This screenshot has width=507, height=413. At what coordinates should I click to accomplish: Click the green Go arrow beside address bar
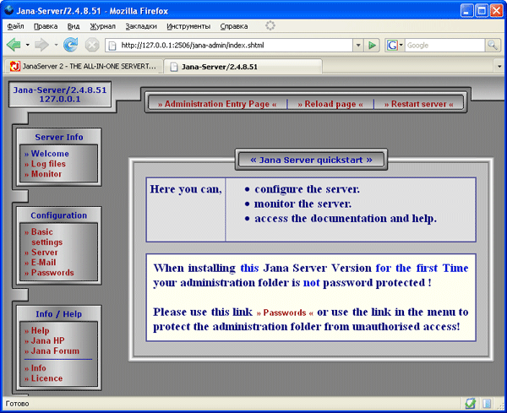click(x=372, y=46)
